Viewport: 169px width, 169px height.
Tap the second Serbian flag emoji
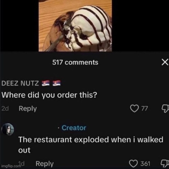[x=57, y=83]
